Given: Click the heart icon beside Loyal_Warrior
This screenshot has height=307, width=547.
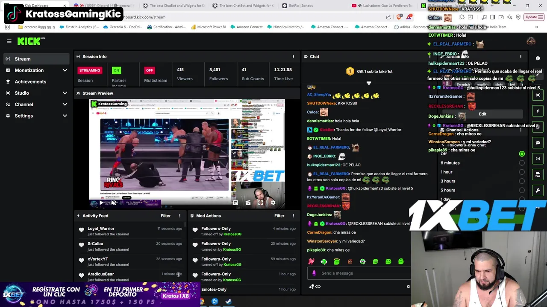Looking at the screenshot, I should click(81, 230).
